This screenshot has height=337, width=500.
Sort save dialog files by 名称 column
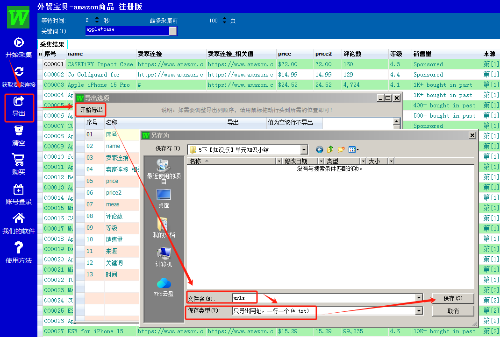pos(231,161)
